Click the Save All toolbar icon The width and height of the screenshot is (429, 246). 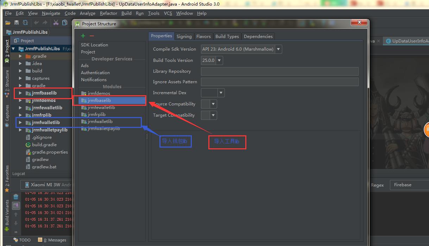[16, 22]
